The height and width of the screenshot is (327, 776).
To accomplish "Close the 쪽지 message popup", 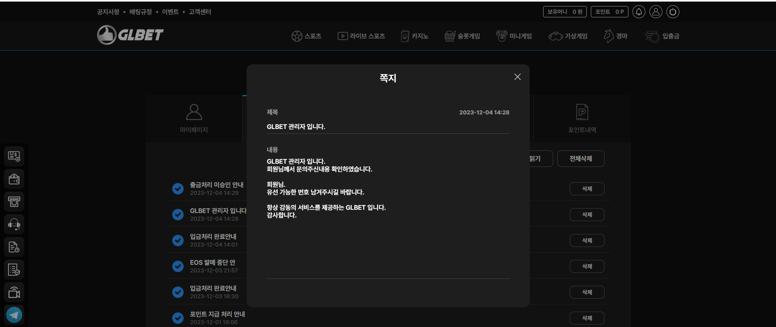I will (x=517, y=77).
